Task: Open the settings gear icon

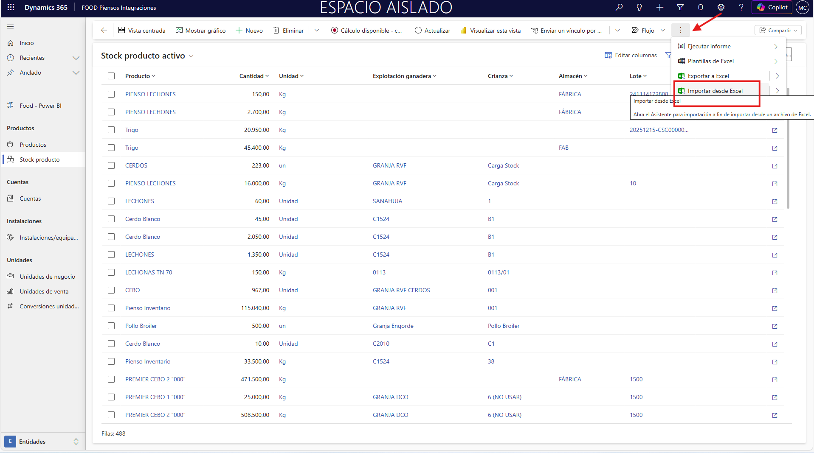Action: [721, 7]
